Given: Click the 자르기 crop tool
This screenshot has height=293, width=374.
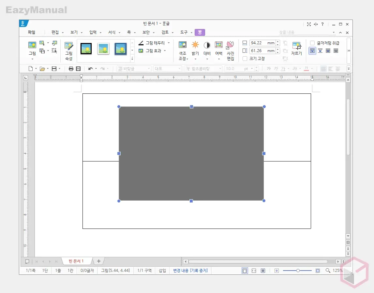Looking at the screenshot, I should point(296,49).
